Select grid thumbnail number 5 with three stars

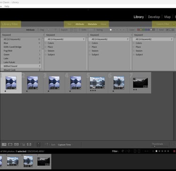pyautogui.click(x=97, y=83)
